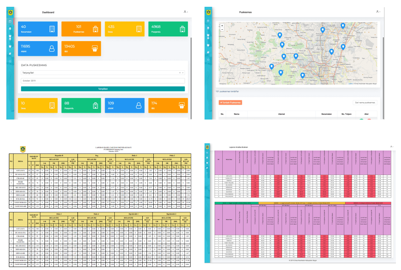Click the Laporan Analisa Bulanan page title
Viewport: 401px width, 270px height.
(x=238, y=147)
